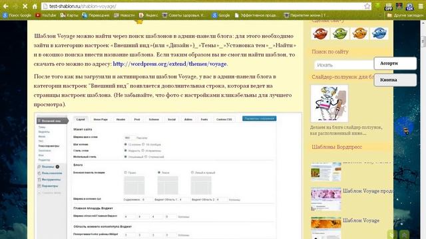Open the Эффективное прода... bookmark
426x239 pixels.
click(256, 15)
